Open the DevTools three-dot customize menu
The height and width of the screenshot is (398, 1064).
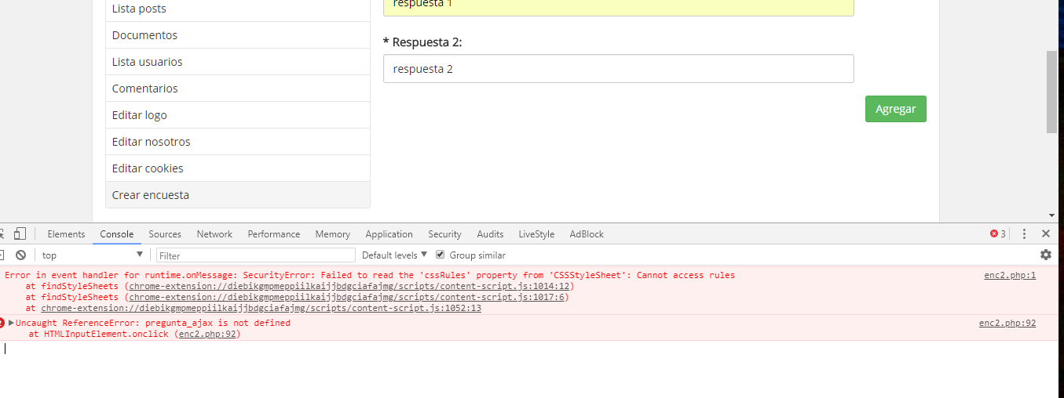(1024, 233)
